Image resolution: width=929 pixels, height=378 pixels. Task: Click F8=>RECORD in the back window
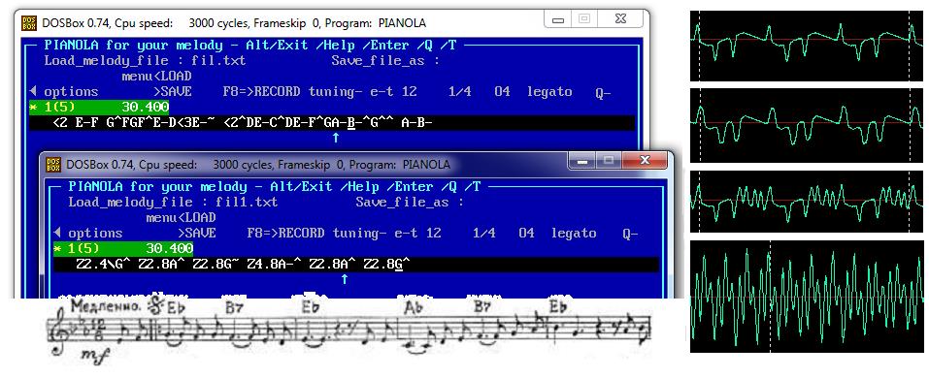pos(261,92)
